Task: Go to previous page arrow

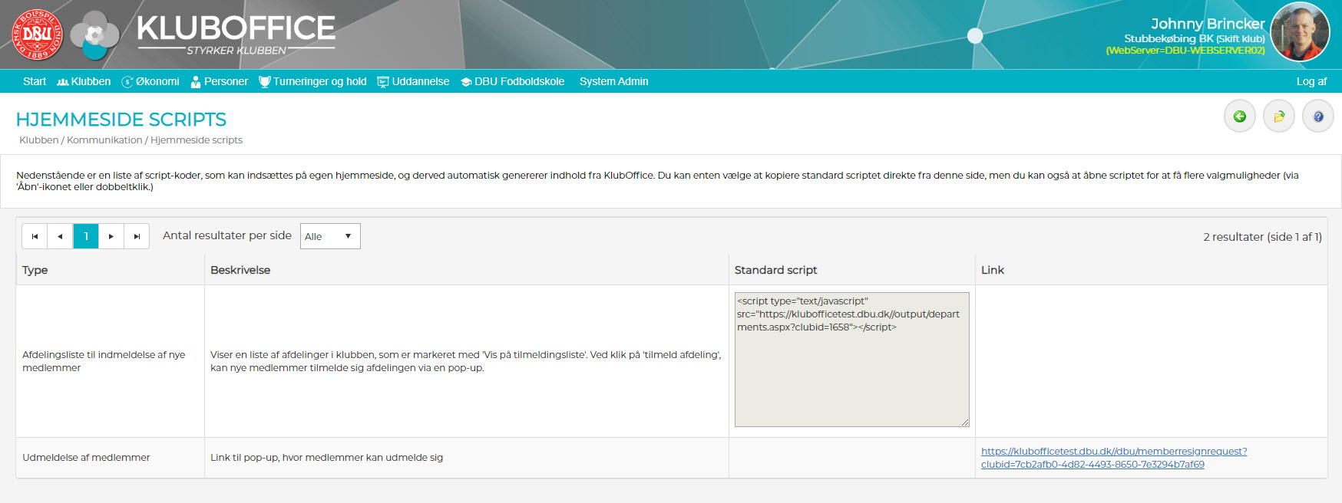Action: [60, 236]
